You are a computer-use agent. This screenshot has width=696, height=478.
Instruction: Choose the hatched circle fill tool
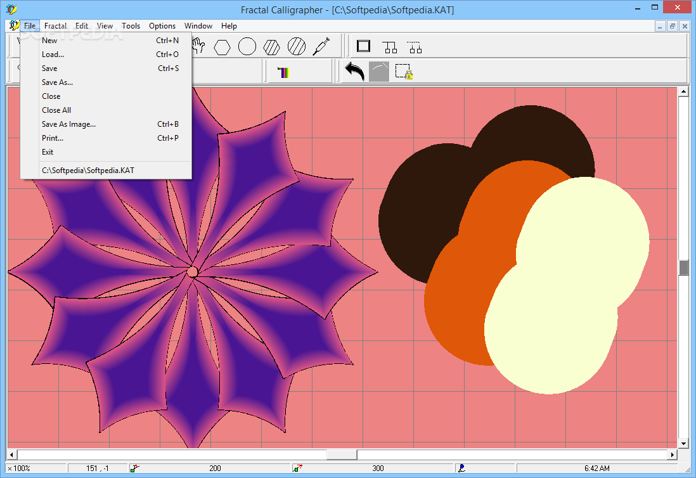pos(296,46)
